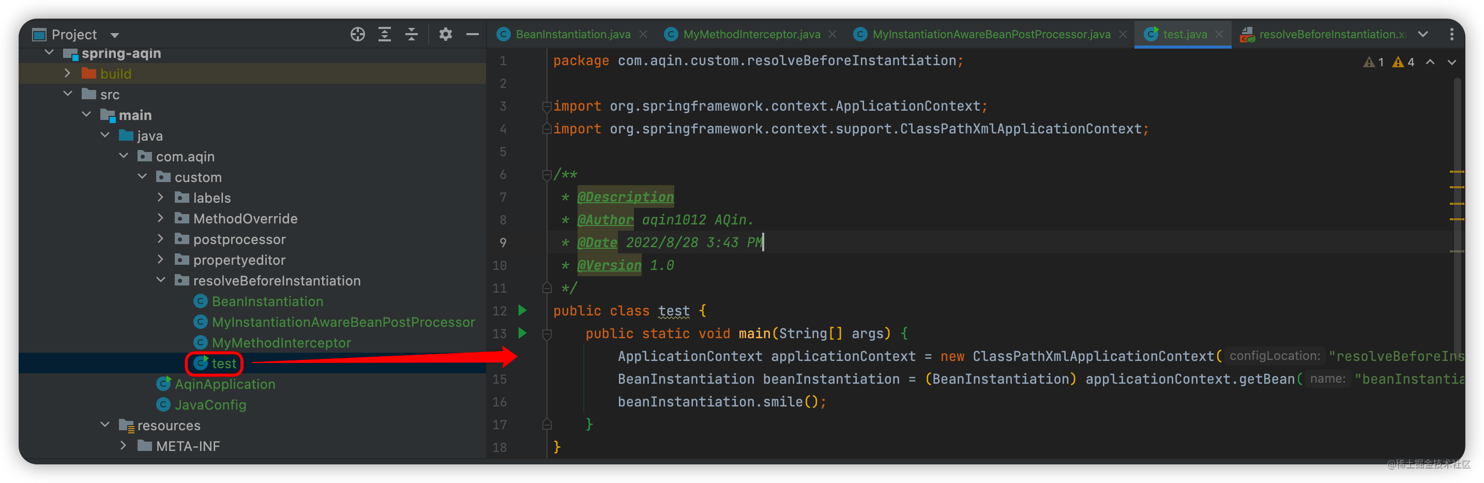Close MyInstantiationAwareBeanPostProcessor.java tab
Image resolution: width=1484 pixels, height=483 pixels.
pyautogui.click(x=1124, y=35)
